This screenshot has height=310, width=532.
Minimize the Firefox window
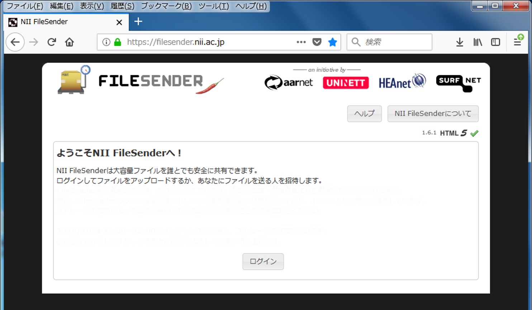coord(480,6)
